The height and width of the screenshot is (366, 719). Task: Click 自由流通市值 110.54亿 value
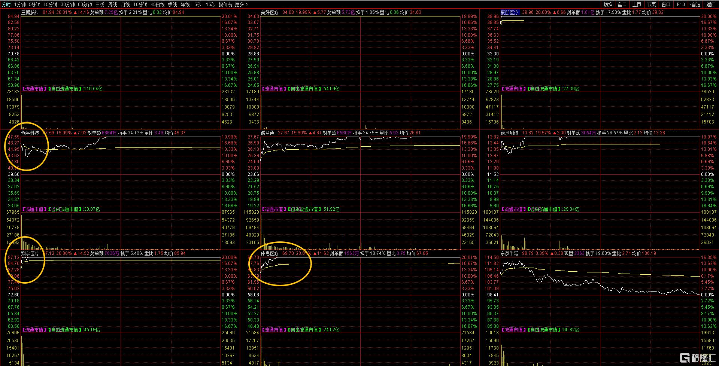point(75,89)
